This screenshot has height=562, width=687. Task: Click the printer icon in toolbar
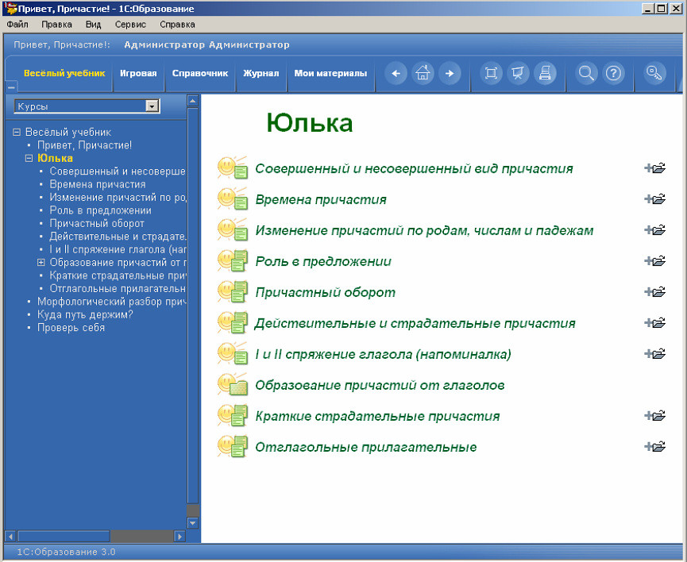tap(545, 73)
